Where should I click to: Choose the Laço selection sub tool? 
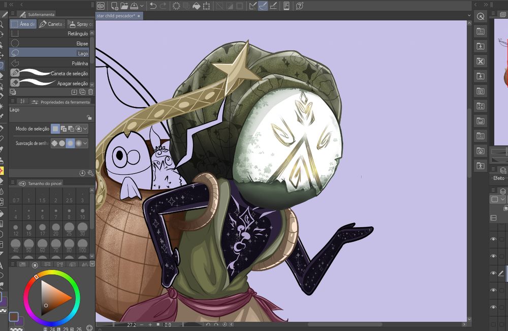click(x=49, y=53)
